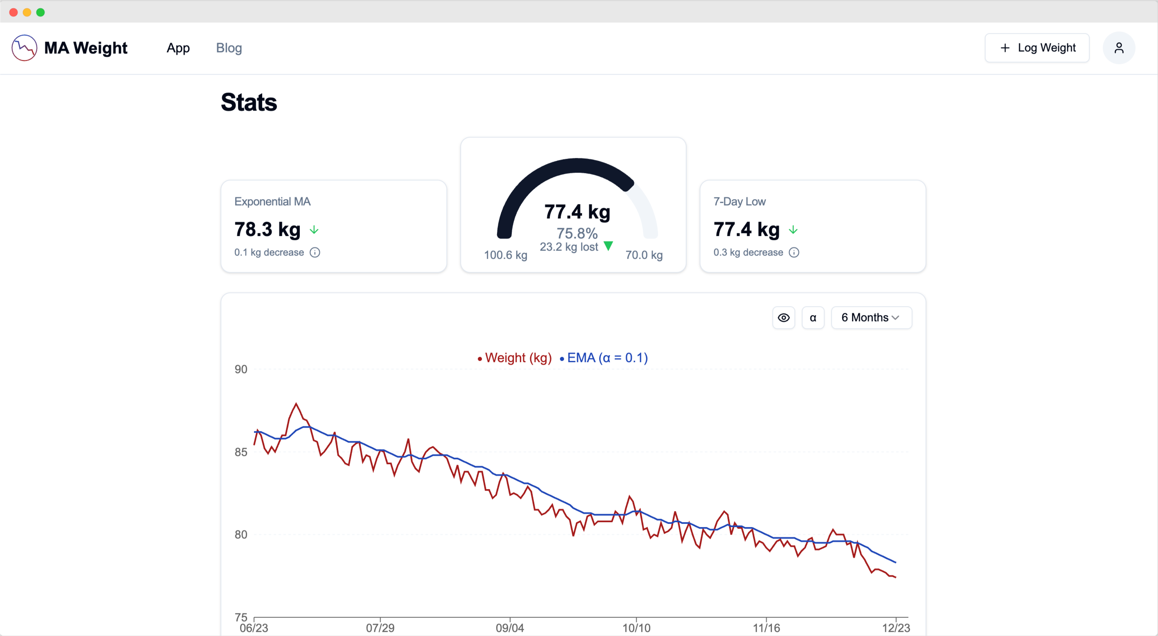Hide the chart series using the eye toggle

(x=783, y=318)
